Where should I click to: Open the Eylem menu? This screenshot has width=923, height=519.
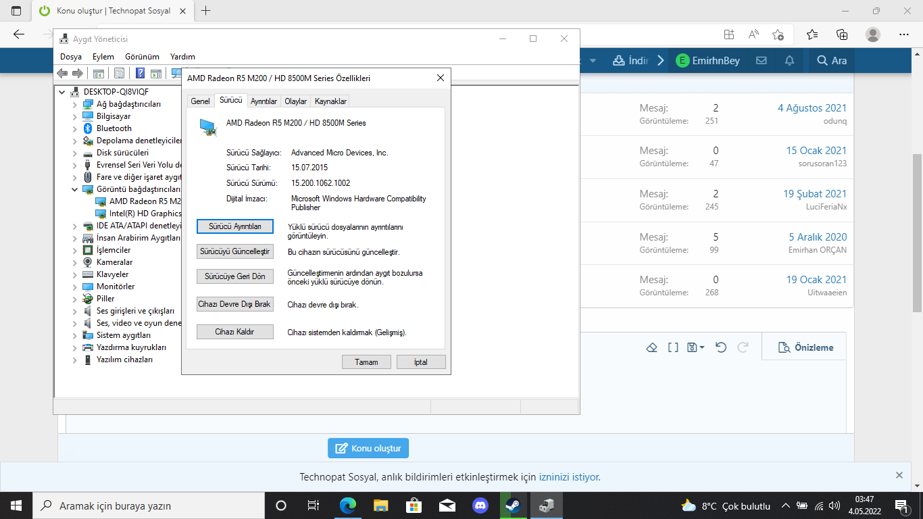coord(103,57)
